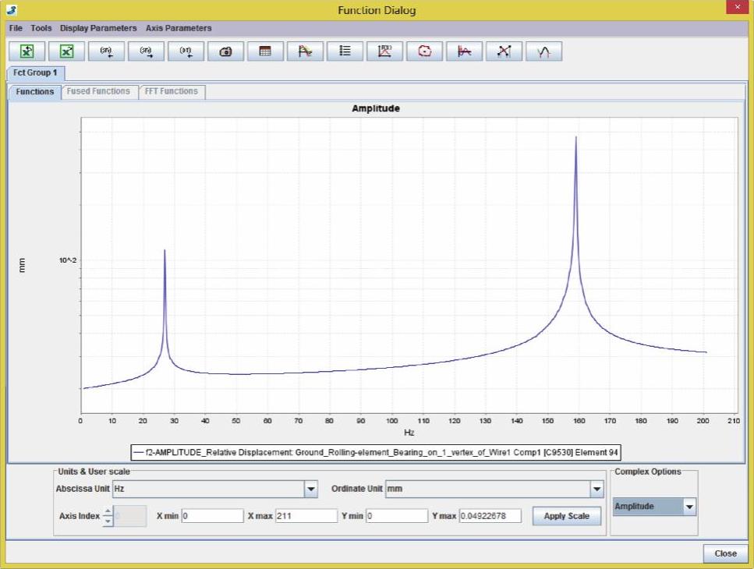The height and width of the screenshot is (569, 754).
Task: Open the Axis Parameters menu
Action: pos(179,28)
